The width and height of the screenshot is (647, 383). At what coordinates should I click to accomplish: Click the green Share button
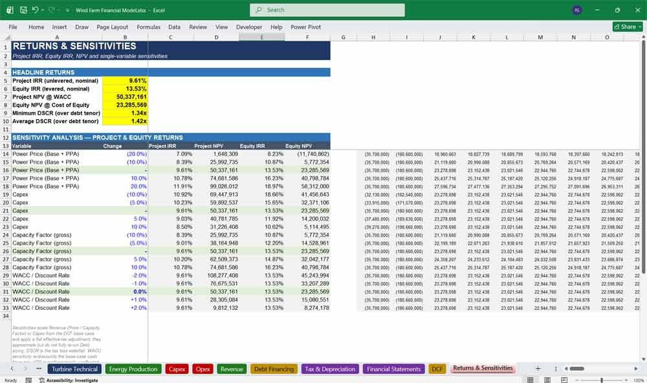click(x=628, y=27)
